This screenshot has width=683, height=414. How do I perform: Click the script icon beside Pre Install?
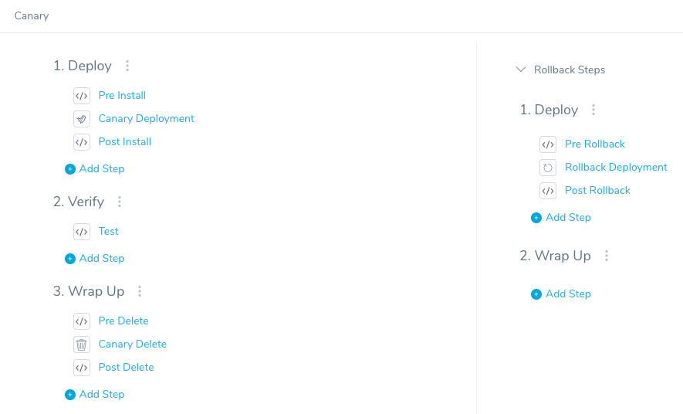pos(82,96)
